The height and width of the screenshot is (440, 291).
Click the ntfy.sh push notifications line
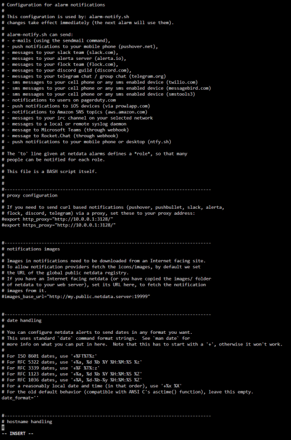(x=86, y=142)
